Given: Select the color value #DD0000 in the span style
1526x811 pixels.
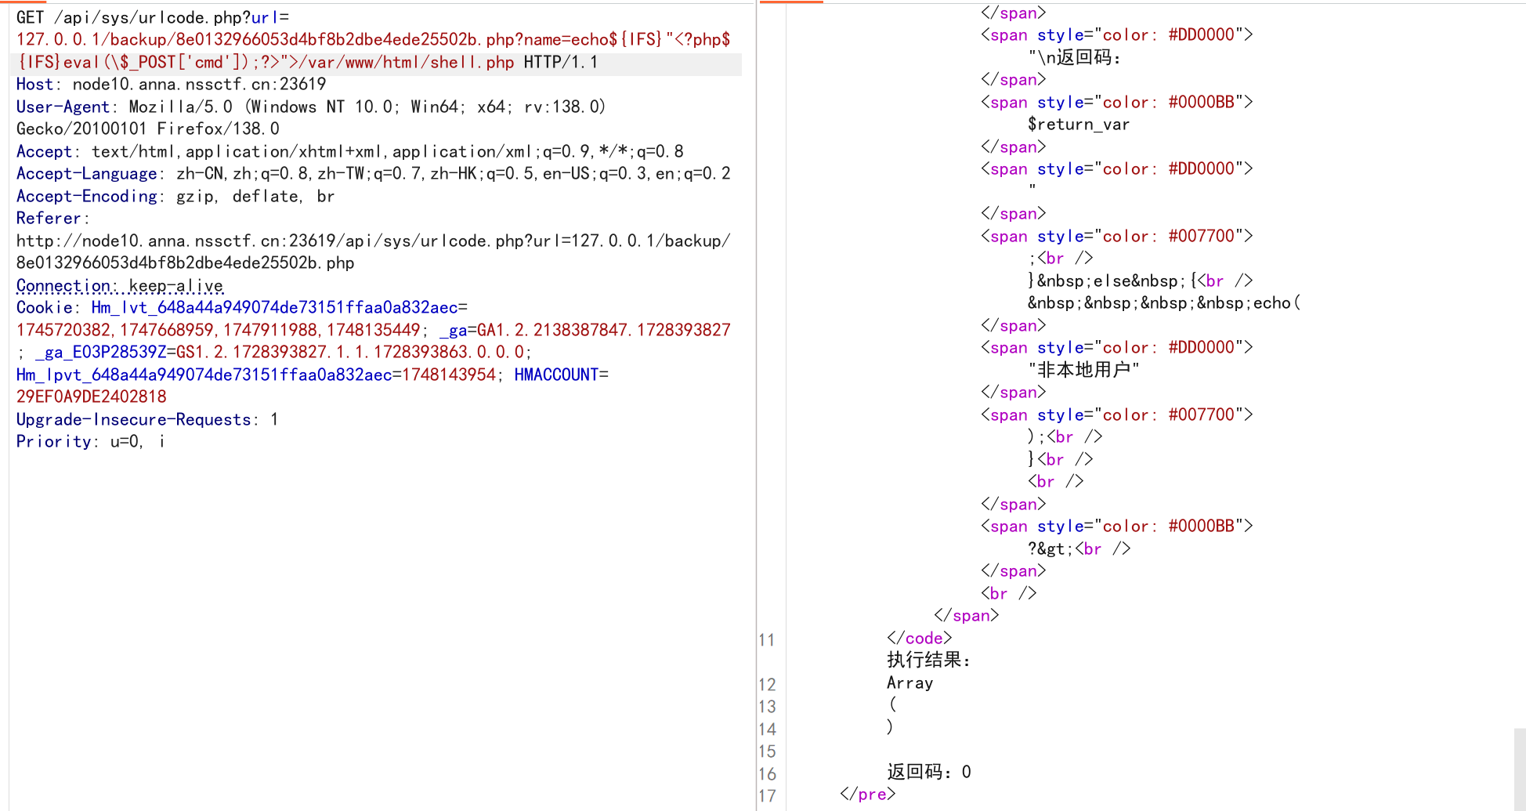Looking at the screenshot, I should click(1202, 34).
